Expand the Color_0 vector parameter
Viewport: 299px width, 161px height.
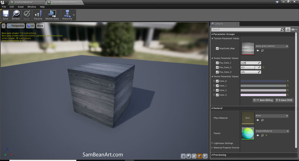(x=214, y=81)
